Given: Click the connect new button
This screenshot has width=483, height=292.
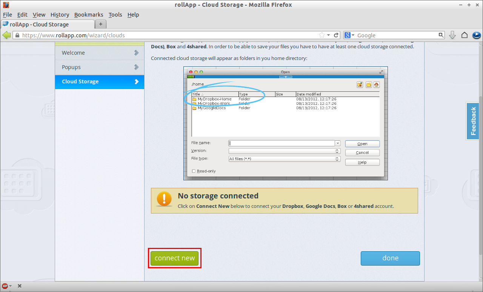Looking at the screenshot, I should coord(175,258).
